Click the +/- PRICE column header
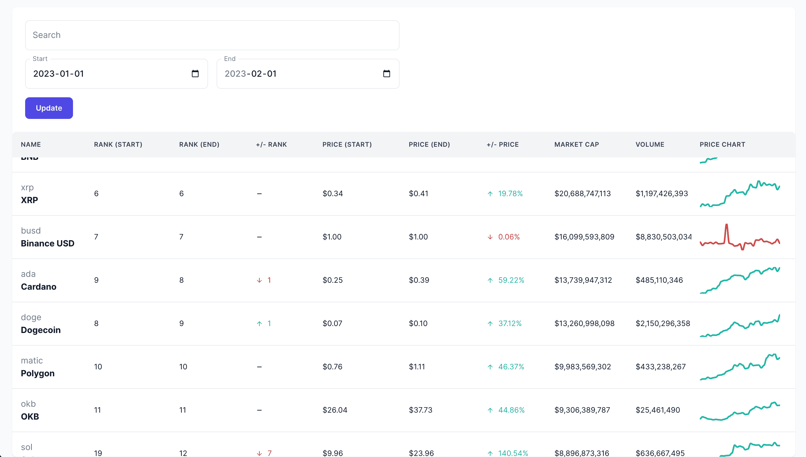 click(x=502, y=144)
